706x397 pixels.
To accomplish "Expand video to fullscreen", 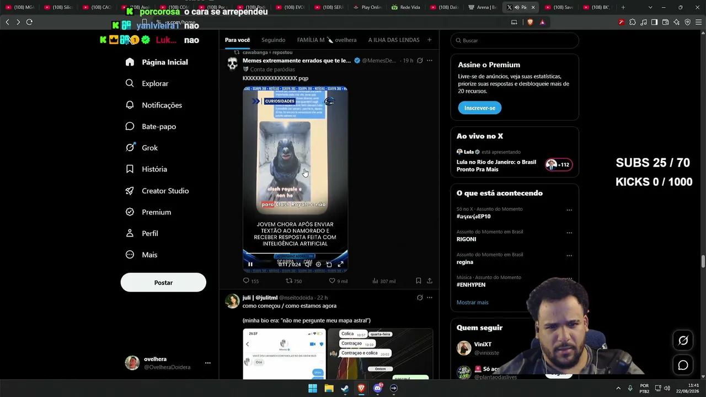I will point(340,264).
